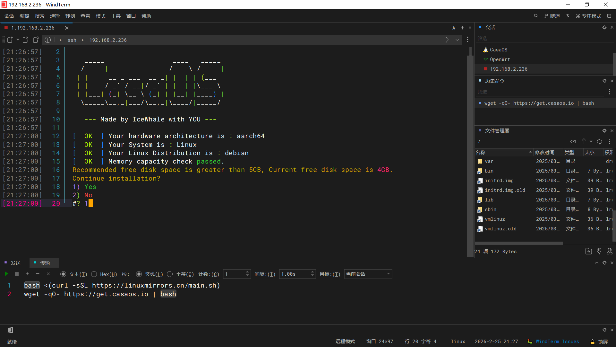
Task: Click the icon at the bottom-right of file manager
Action: tap(610, 251)
